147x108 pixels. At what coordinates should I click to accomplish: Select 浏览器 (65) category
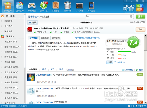click(x=10, y=62)
